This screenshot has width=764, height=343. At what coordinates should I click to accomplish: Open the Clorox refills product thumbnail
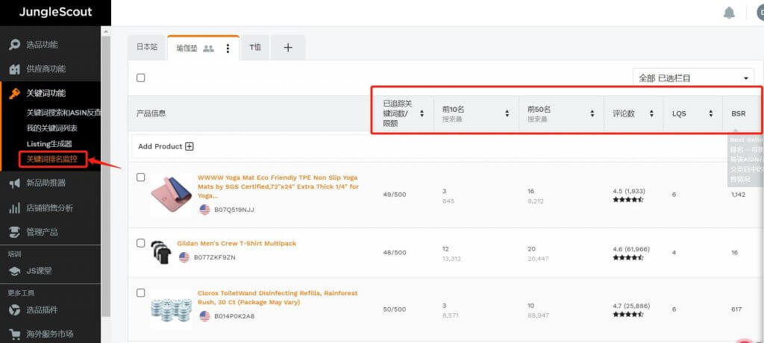click(x=171, y=309)
